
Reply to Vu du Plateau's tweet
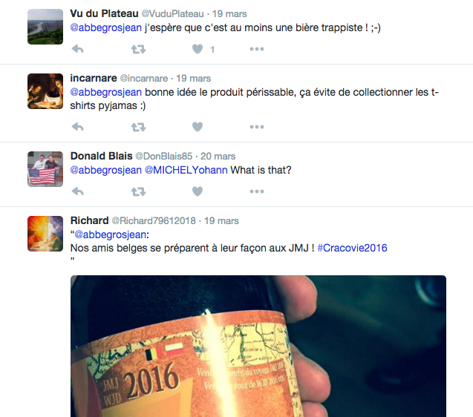tap(77, 49)
